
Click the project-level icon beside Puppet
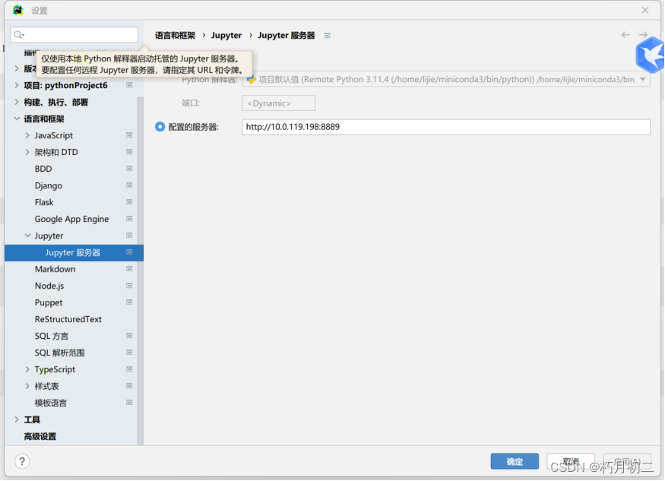(x=129, y=302)
